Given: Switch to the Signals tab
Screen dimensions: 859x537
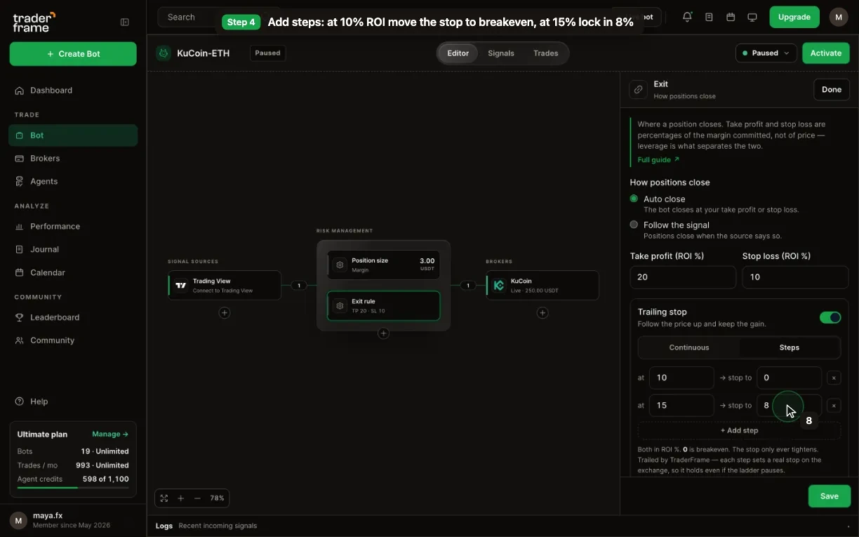Looking at the screenshot, I should pyautogui.click(x=501, y=53).
